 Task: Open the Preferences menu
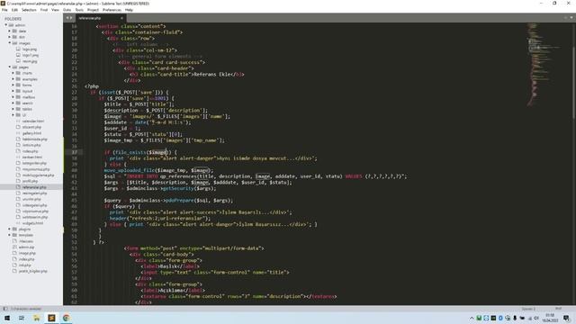[112, 10]
